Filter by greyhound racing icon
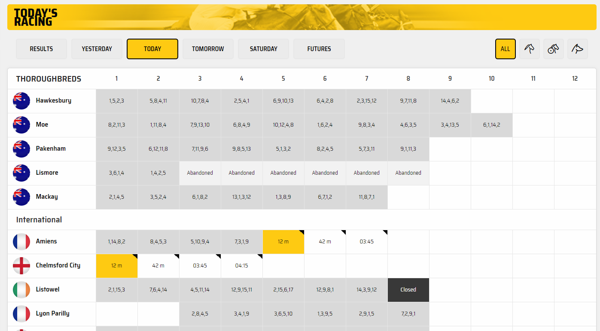Viewport: 600px width, 331px height. [x=577, y=49]
